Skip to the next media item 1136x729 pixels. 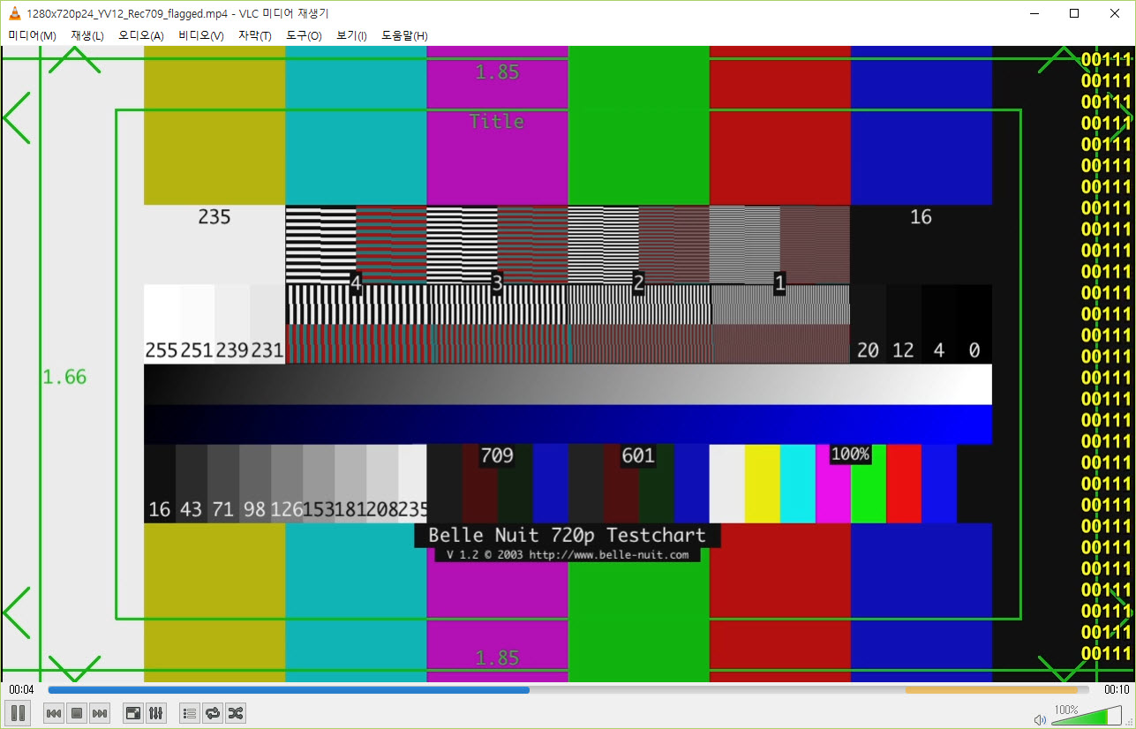point(100,712)
